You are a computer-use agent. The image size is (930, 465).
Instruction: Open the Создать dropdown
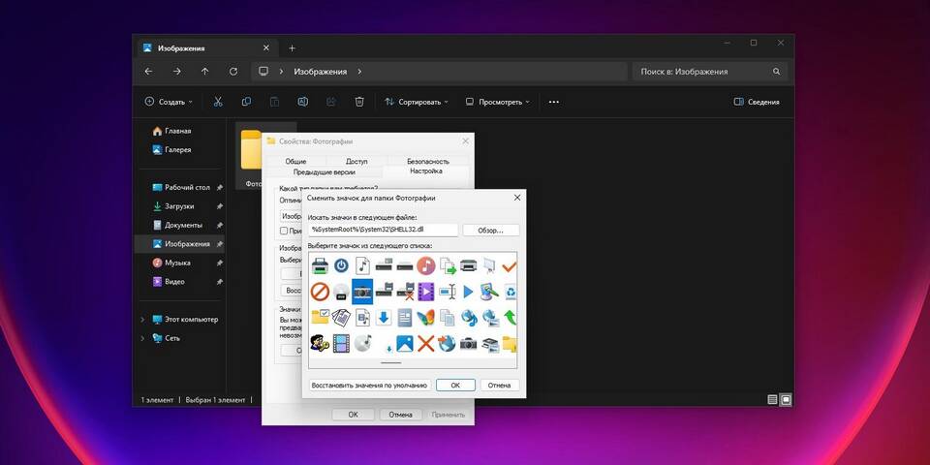click(169, 102)
